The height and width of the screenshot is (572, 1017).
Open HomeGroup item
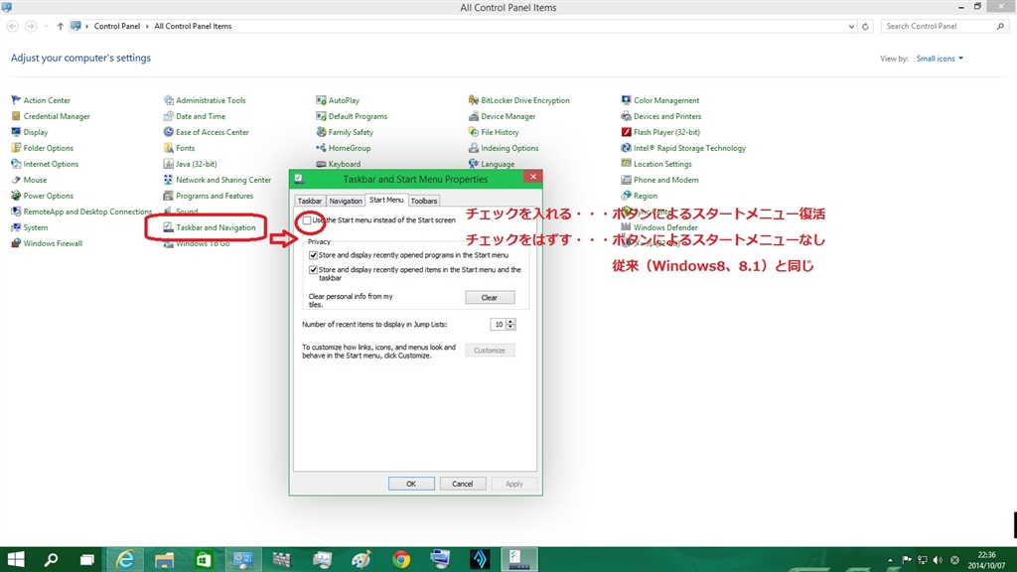343,148
